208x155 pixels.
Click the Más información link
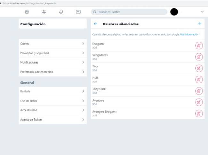[189, 34]
